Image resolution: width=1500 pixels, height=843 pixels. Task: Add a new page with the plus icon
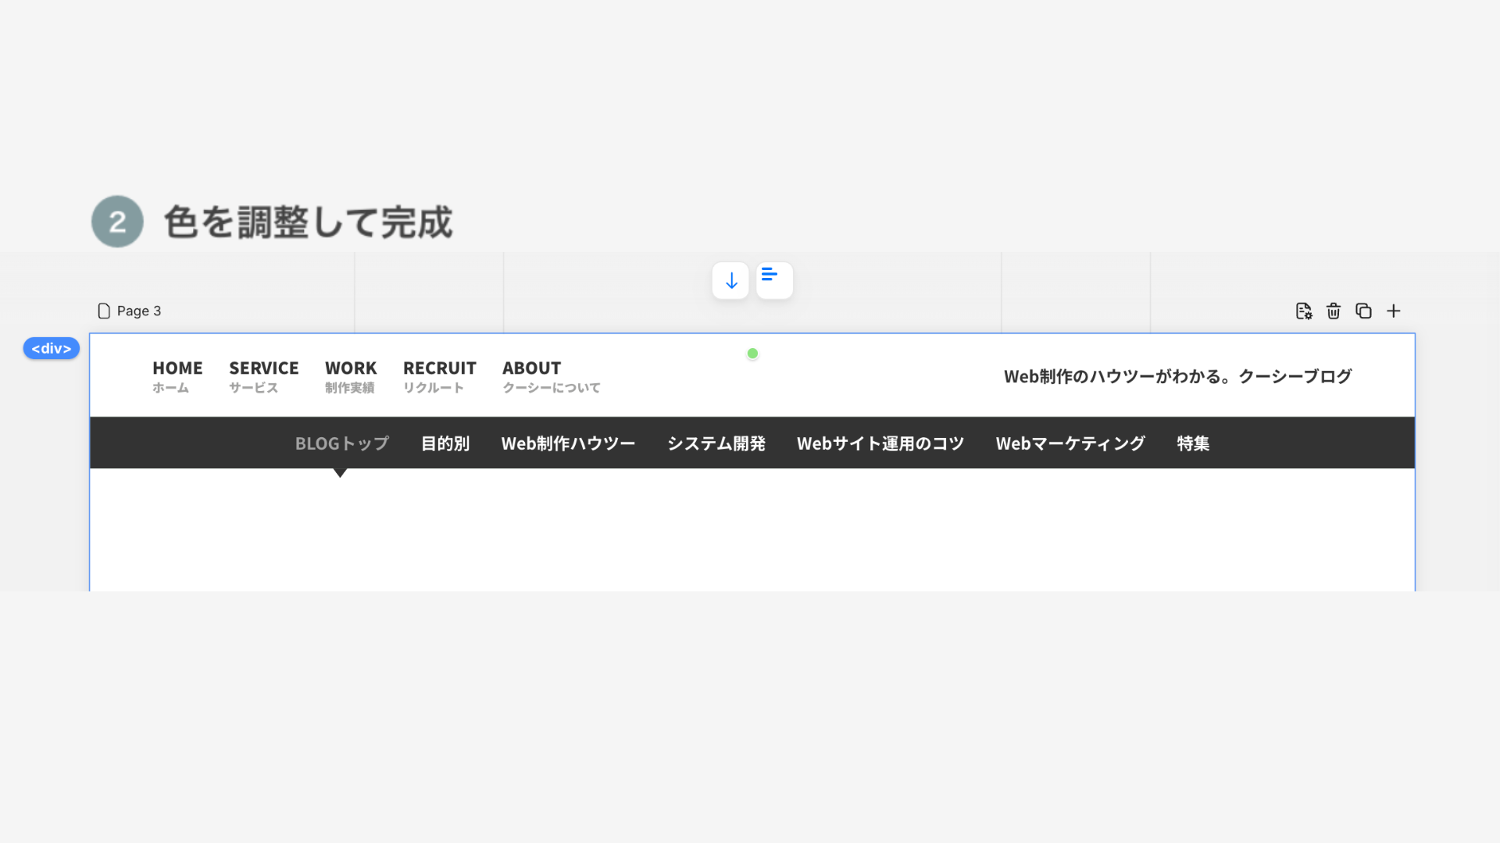[1394, 311]
